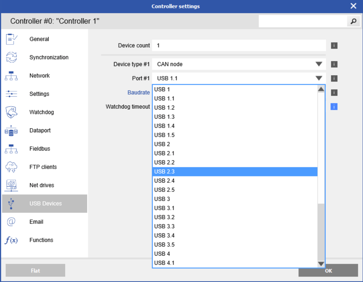Show info for Device count field
363x282 pixels.
(x=334, y=46)
